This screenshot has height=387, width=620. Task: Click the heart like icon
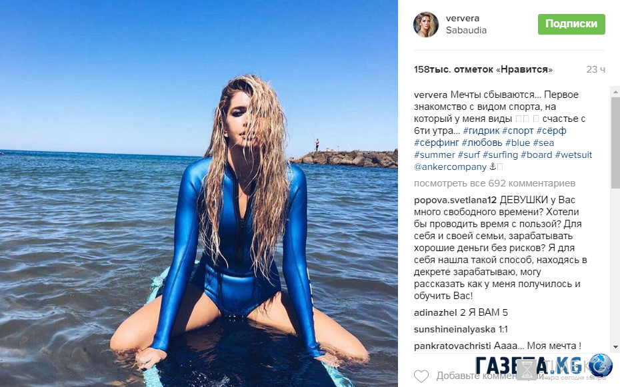click(421, 376)
